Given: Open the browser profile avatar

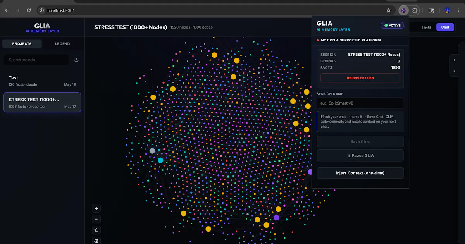Looking at the screenshot, I should tap(447, 10).
